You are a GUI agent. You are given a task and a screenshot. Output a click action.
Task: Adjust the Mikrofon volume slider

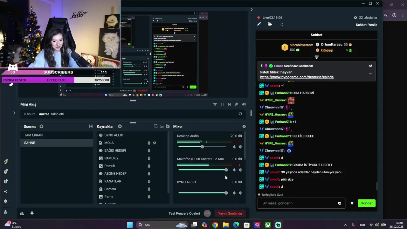(x=202, y=170)
